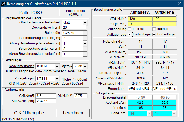Open Betondeckung oben co dropdown
The width and height of the screenshot is (184, 122).
[x=85, y=38]
